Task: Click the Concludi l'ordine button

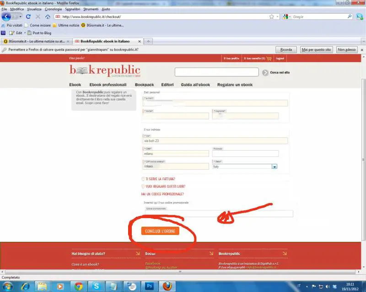Action: click(160, 231)
